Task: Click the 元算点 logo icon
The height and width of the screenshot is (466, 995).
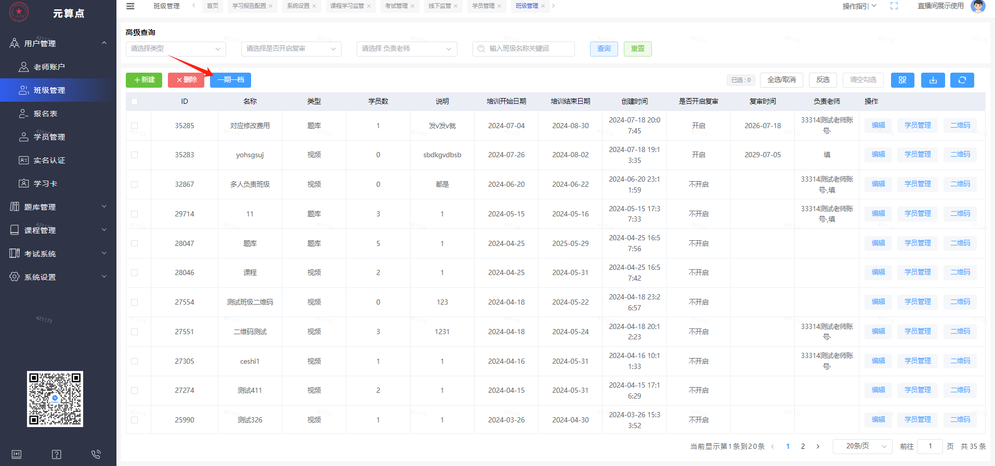Action: 19,11
